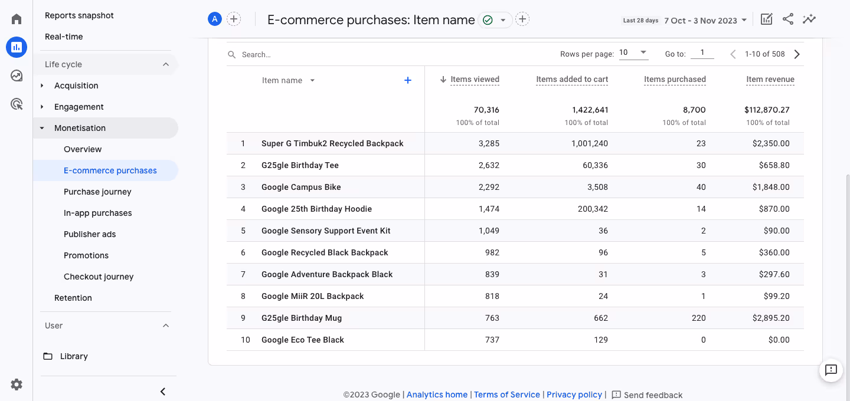Expand the Acquisition section
850x401 pixels.
pos(76,86)
